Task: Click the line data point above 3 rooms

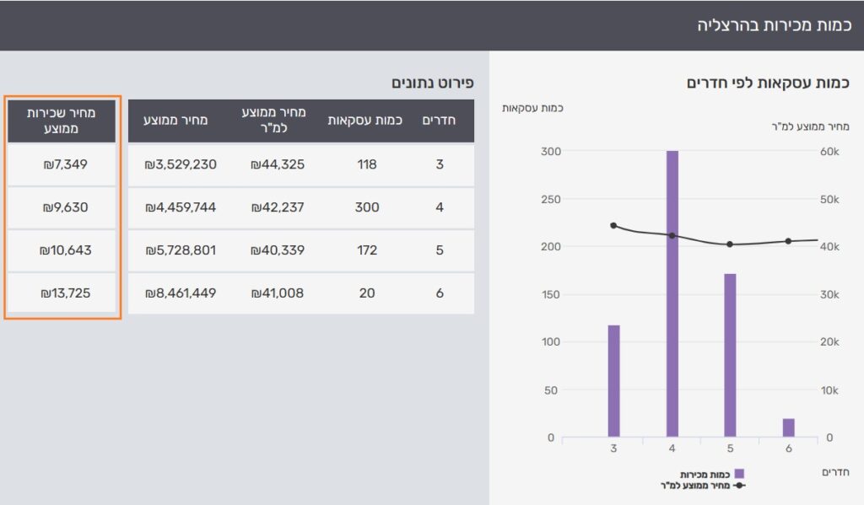Action: (x=613, y=225)
